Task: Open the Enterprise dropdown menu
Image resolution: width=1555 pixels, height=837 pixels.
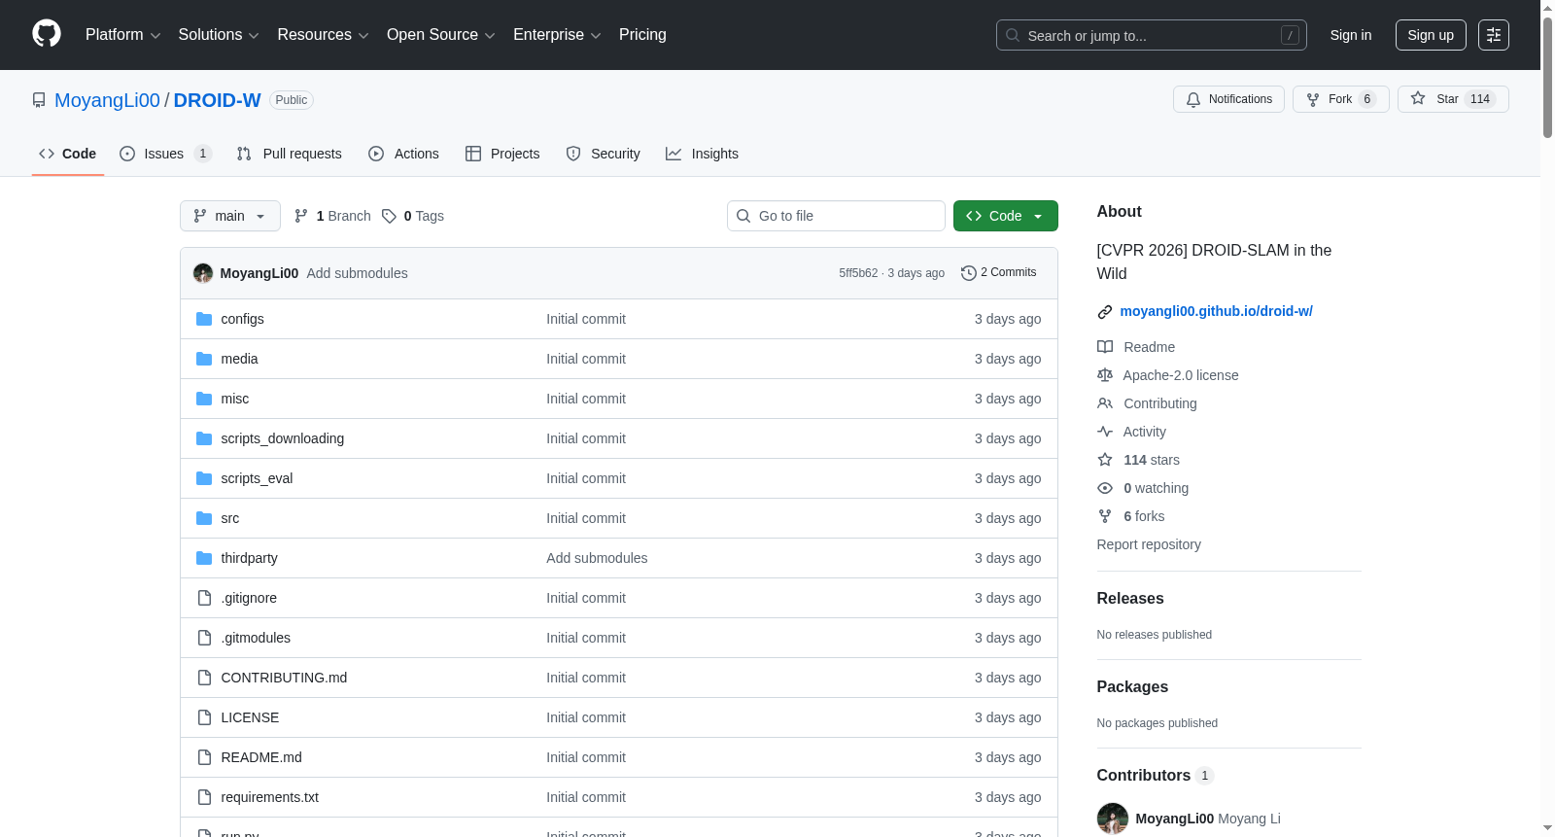Action: (x=557, y=35)
